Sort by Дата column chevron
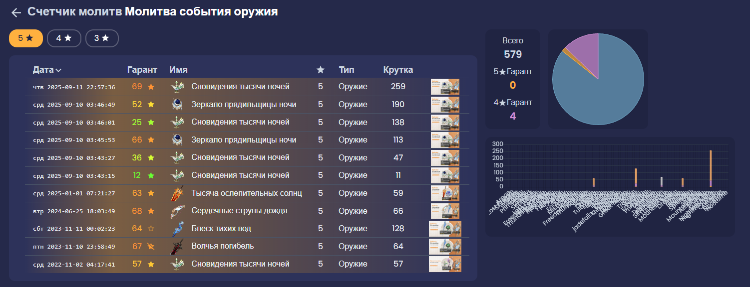The image size is (750, 287). click(x=59, y=70)
